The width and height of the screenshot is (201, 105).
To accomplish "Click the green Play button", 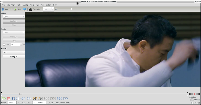I will click(x=4, y=98).
